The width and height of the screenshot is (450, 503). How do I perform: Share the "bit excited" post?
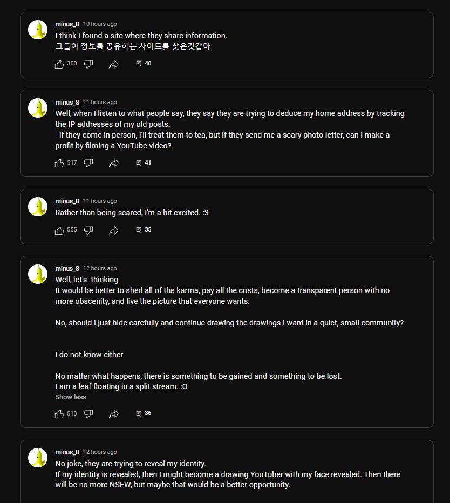click(x=113, y=230)
